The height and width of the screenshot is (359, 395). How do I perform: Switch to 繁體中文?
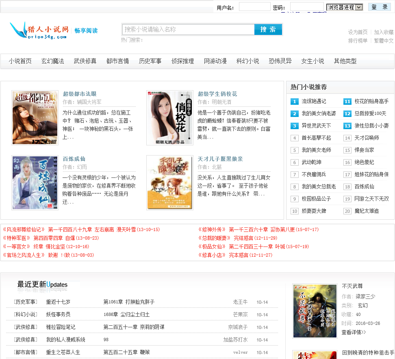(384, 41)
